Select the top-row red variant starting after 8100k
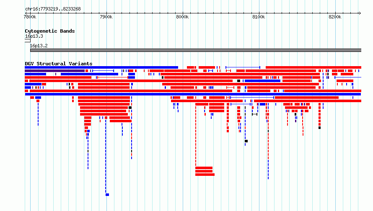This screenshot has width=373, height=211. [313, 67]
